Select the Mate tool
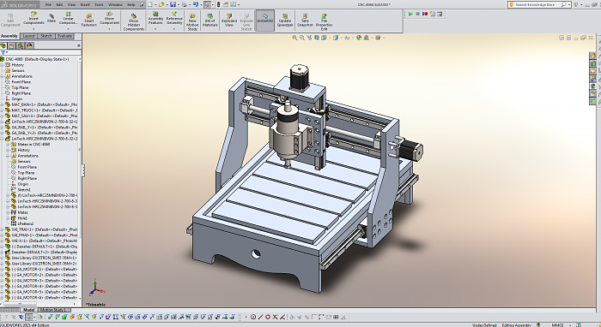Image resolution: width=601 pixels, height=327 pixels. click(52, 18)
